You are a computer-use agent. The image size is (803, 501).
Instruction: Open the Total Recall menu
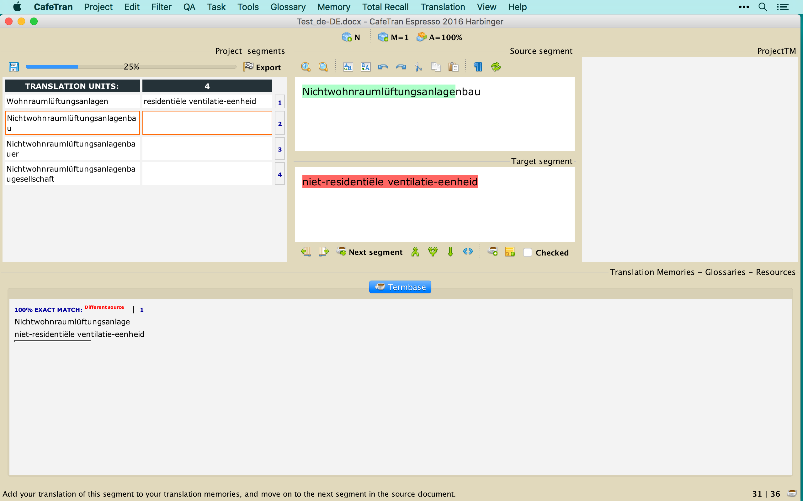(x=385, y=7)
